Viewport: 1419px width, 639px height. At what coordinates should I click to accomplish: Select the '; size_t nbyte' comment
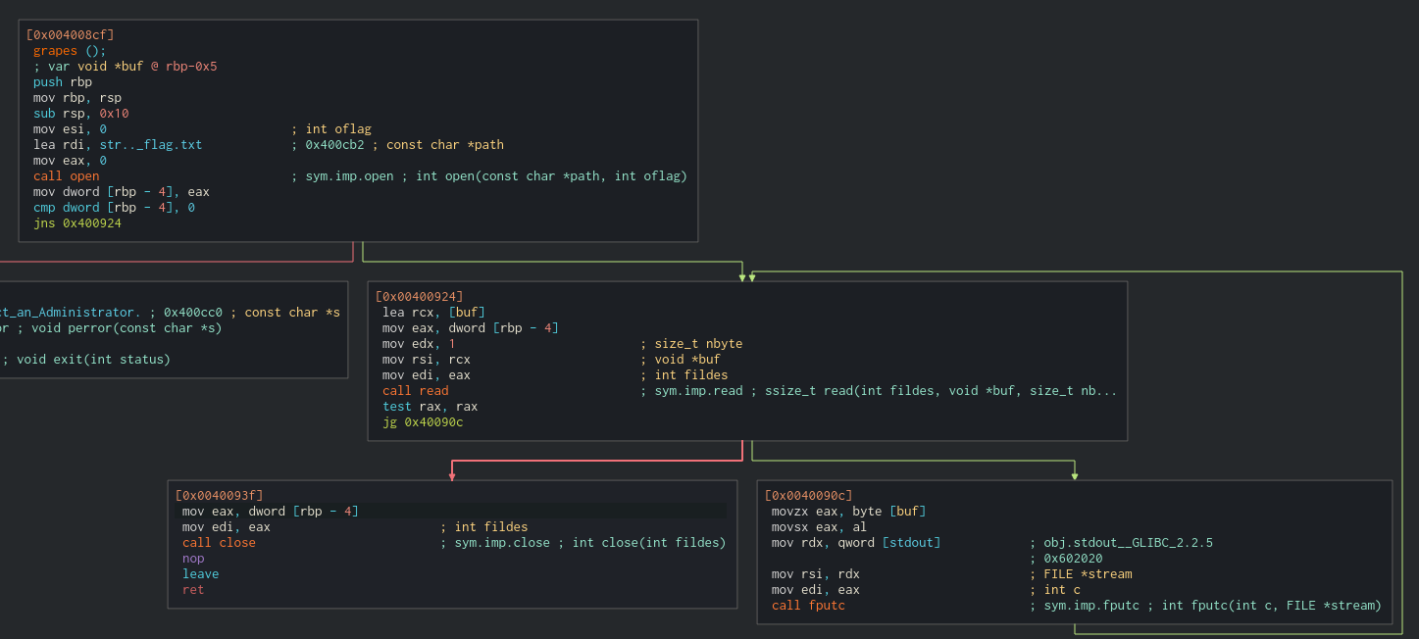click(691, 344)
